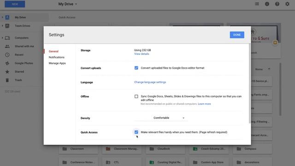This screenshot has width=295, height=166.
Task: Click the G Suite Quick Access thumbnail
Action: pyautogui.click(x=266, y=41)
